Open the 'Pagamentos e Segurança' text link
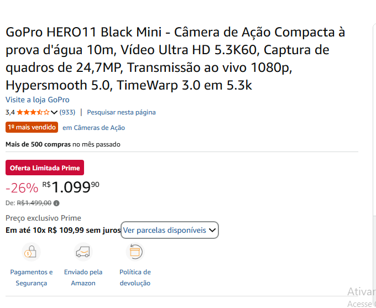Image resolution: width=376 pixels, height=308 pixels. click(x=32, y=278)
